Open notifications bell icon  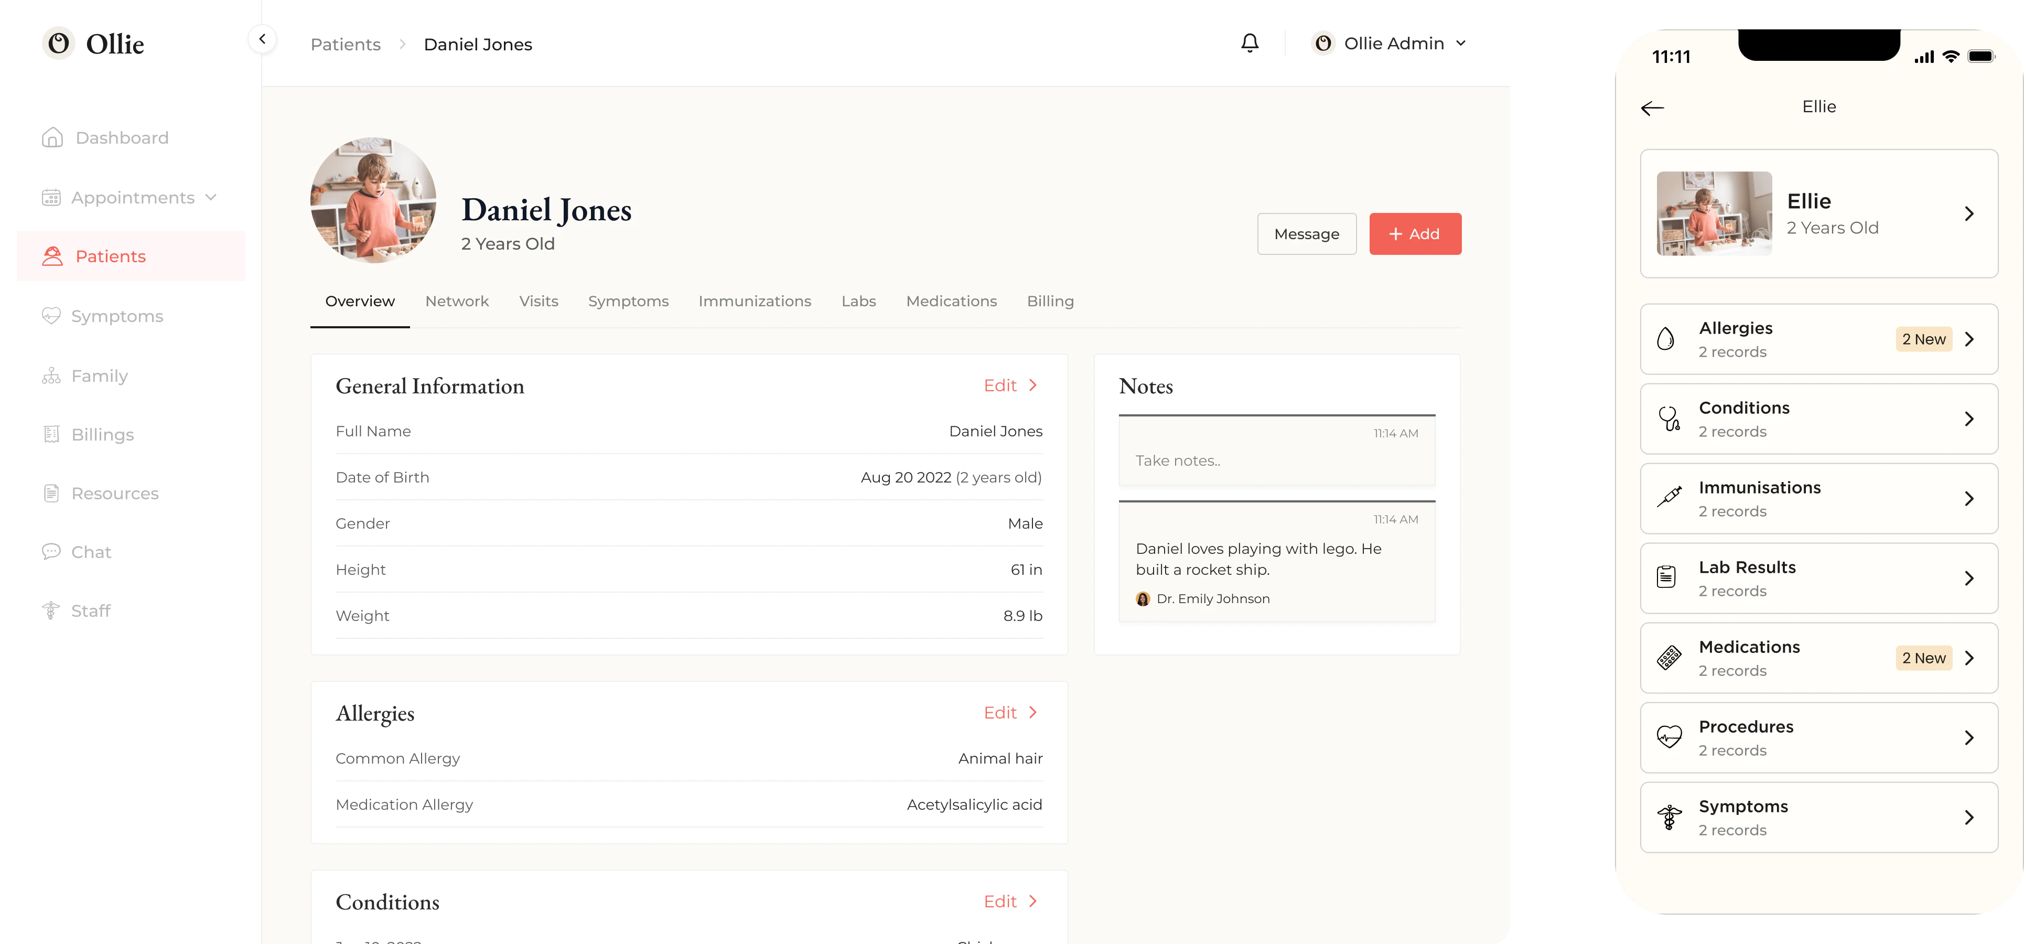click(1250, 43)
